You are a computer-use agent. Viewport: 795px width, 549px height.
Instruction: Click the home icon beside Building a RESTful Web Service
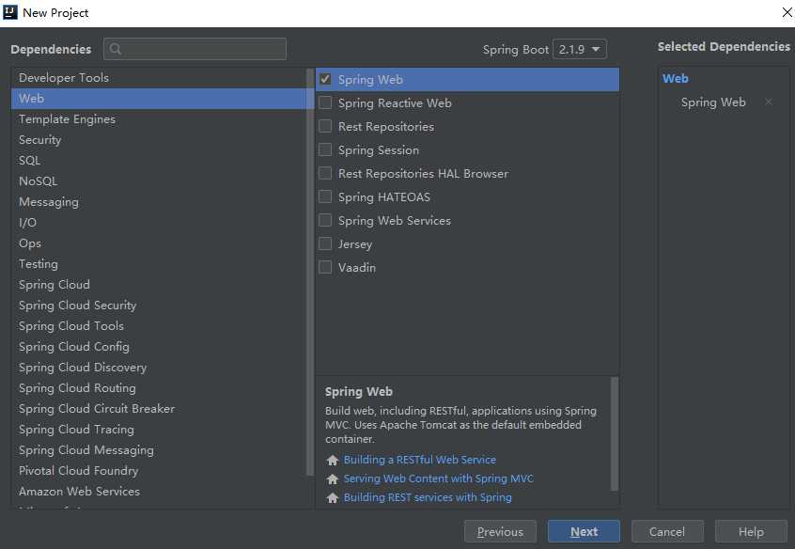(x=333, y=461)
